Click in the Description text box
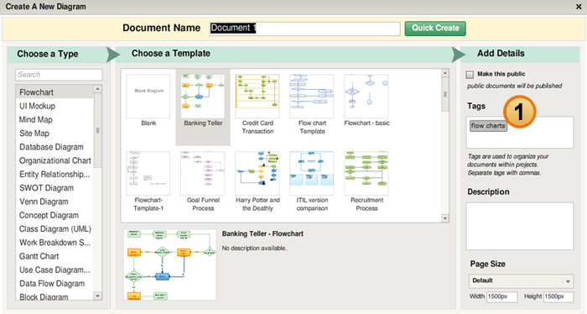 click(x=520, y=226)
